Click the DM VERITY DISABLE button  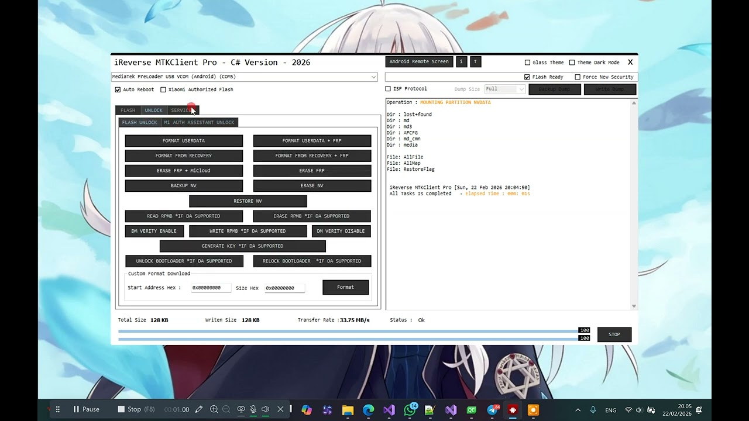pos(341,231)
